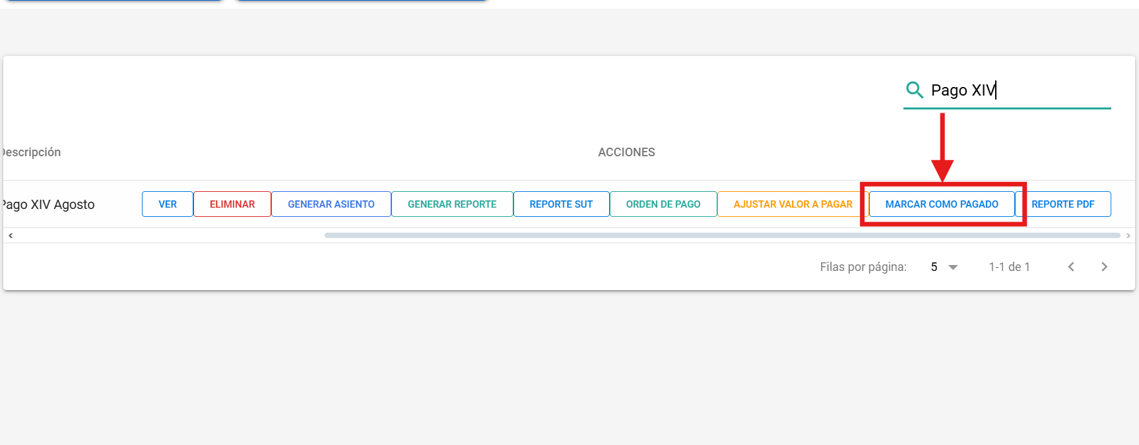
Task: Click REPORTE PDF button
Action: 1062,204
